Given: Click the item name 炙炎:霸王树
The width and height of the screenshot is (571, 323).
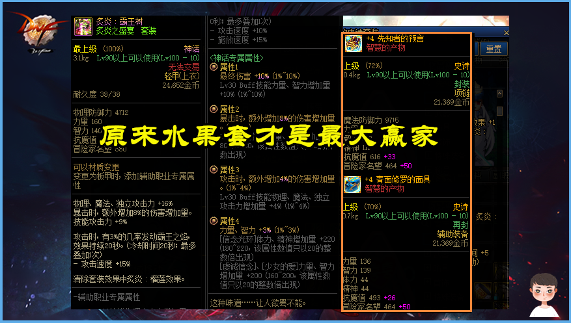Looking at the screenshot, I should click(119, 21).
